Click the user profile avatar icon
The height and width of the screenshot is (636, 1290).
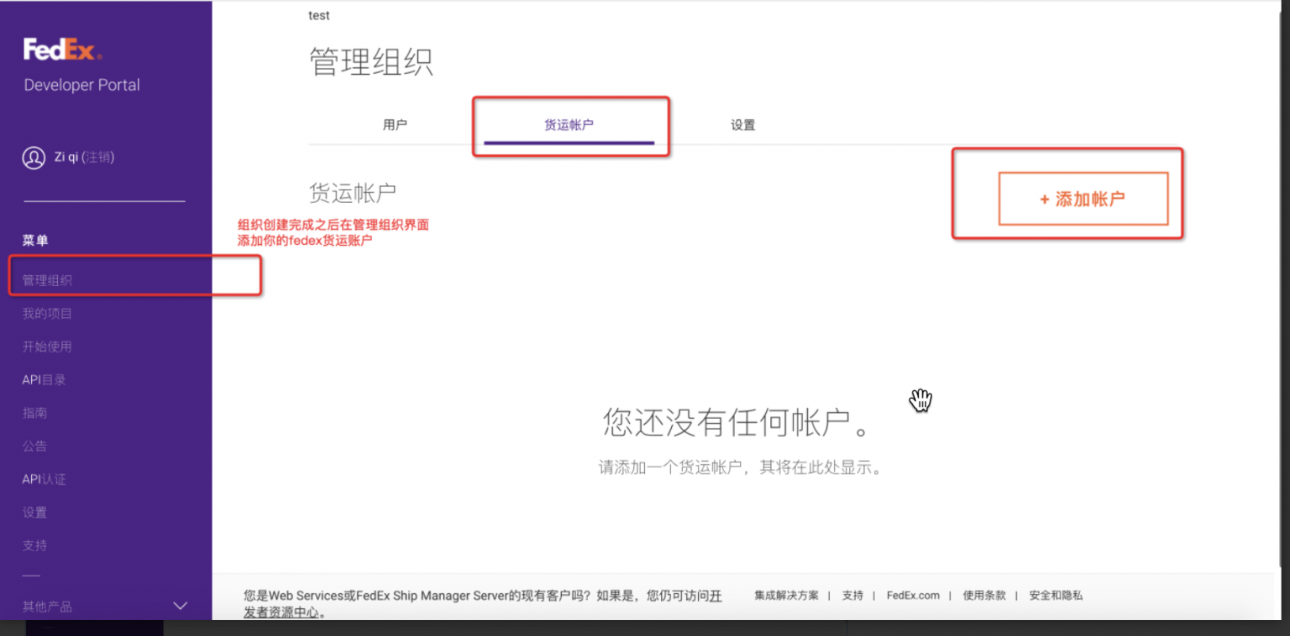[x=34, y=158]
